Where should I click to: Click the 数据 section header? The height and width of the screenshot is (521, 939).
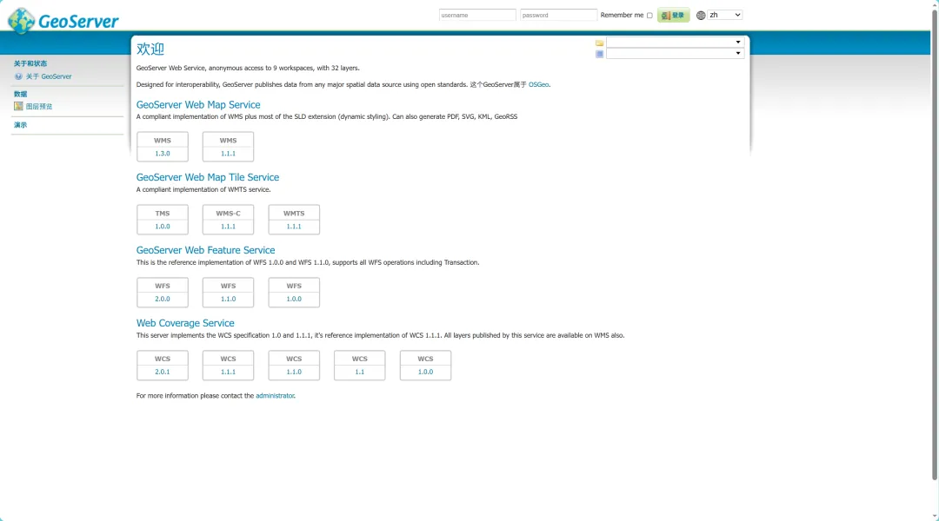20,94
